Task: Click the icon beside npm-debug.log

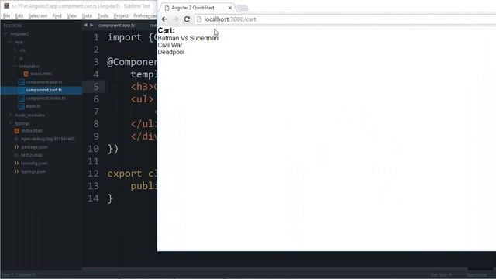Action: point(16,139)
